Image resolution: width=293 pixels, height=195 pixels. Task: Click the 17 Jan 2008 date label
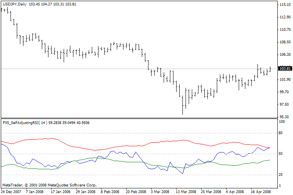(60, 192)
